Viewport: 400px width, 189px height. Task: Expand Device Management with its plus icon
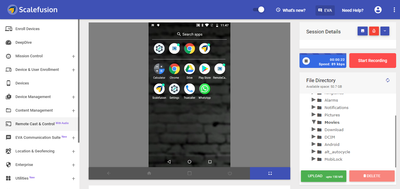(74, 97)
